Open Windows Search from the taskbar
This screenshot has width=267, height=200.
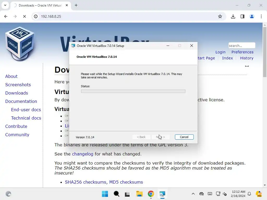point(117,194)
